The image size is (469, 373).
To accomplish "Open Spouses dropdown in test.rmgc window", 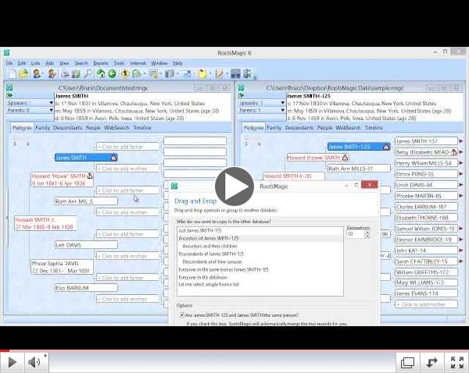I will tap(52, 103).
